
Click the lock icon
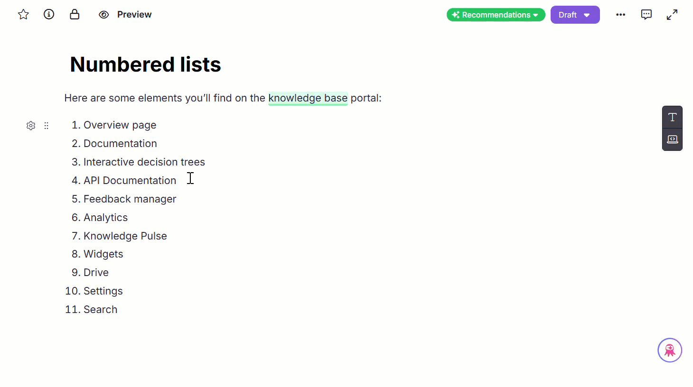75,15
